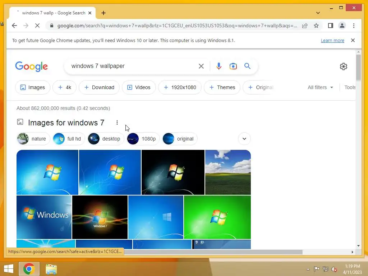Open the network tray icon

click(x=326, y=269)
